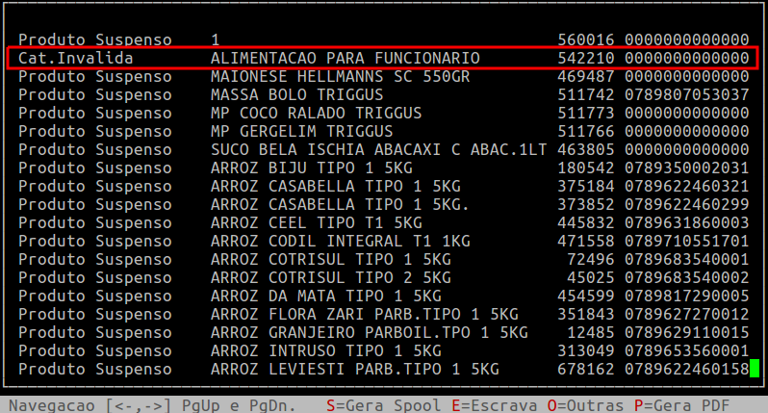Click the green cursor block at the list end
Viewport: 768px width, 413px height.
755,369
